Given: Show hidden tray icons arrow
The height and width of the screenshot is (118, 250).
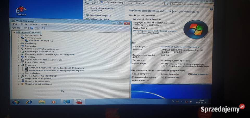Looking at the screenshot, I should [x=182, y=102].
